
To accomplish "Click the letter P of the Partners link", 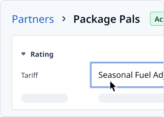I will (15, 19).
